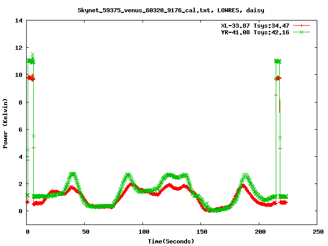Screen dimensions: 328x246
Task: Click legend entry 'XL-33.87 Tsys:34.47'
Action: [255, 26]
